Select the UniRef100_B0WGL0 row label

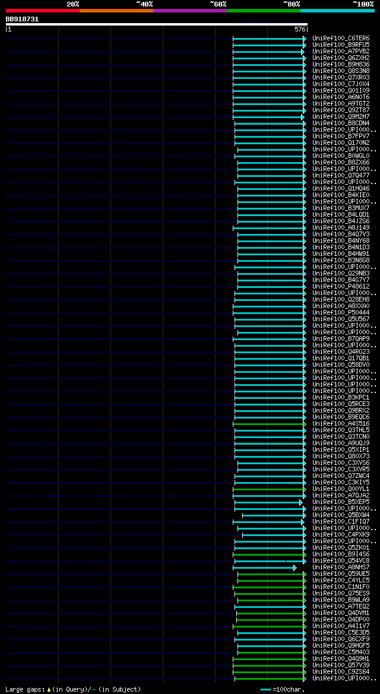(x=341, y=156)
